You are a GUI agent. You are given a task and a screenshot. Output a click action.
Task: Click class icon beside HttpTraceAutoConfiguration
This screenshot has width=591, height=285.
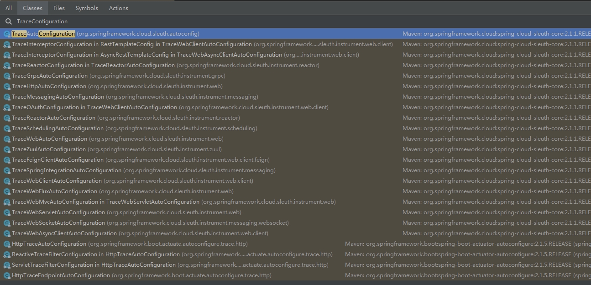point(7,244)
